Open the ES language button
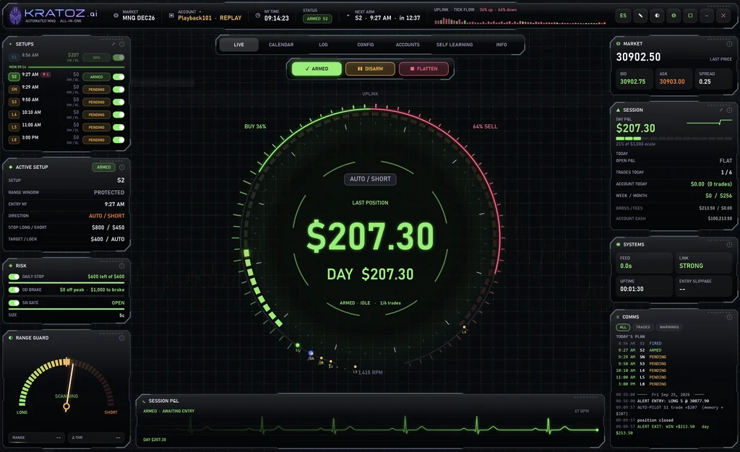The image size is (740, 452). (623, 16)
